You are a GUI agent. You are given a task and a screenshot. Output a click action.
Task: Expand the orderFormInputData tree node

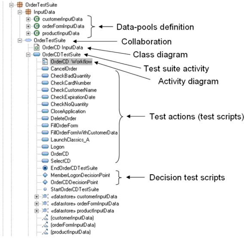28,26
